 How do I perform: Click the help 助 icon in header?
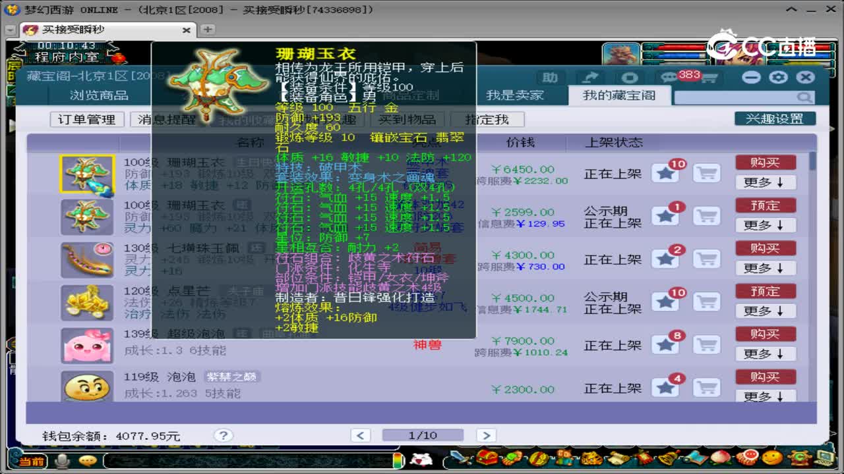coord(550,78)
